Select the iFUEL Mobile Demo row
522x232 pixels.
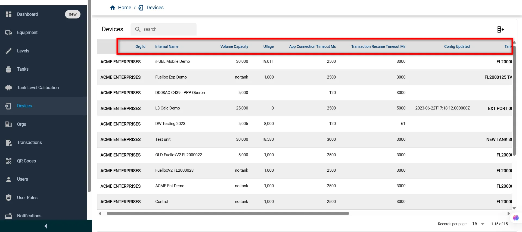coord(304,62)
